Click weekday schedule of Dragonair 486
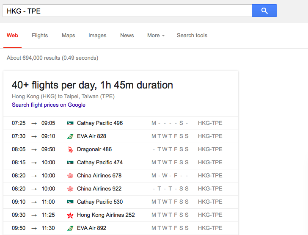 pos(170,149)
